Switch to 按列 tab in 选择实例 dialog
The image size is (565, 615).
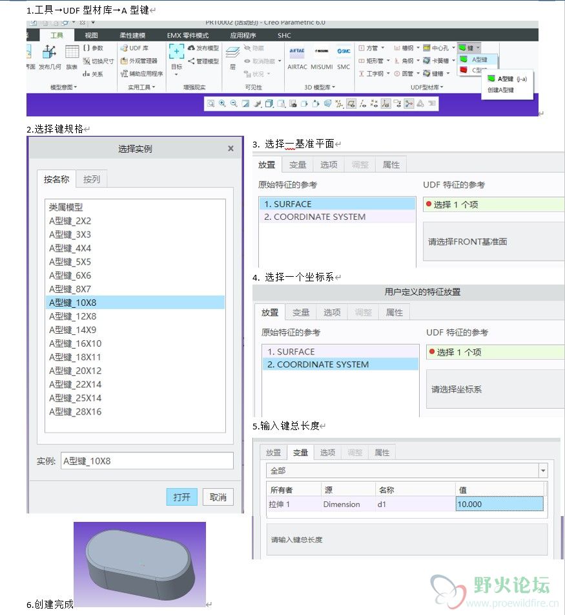(x=92, y=179)
